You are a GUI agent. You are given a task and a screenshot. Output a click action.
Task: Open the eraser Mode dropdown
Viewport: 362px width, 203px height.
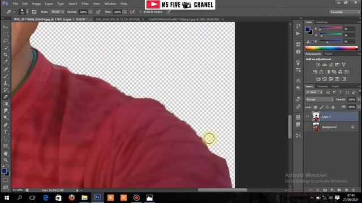click(57, 12)
